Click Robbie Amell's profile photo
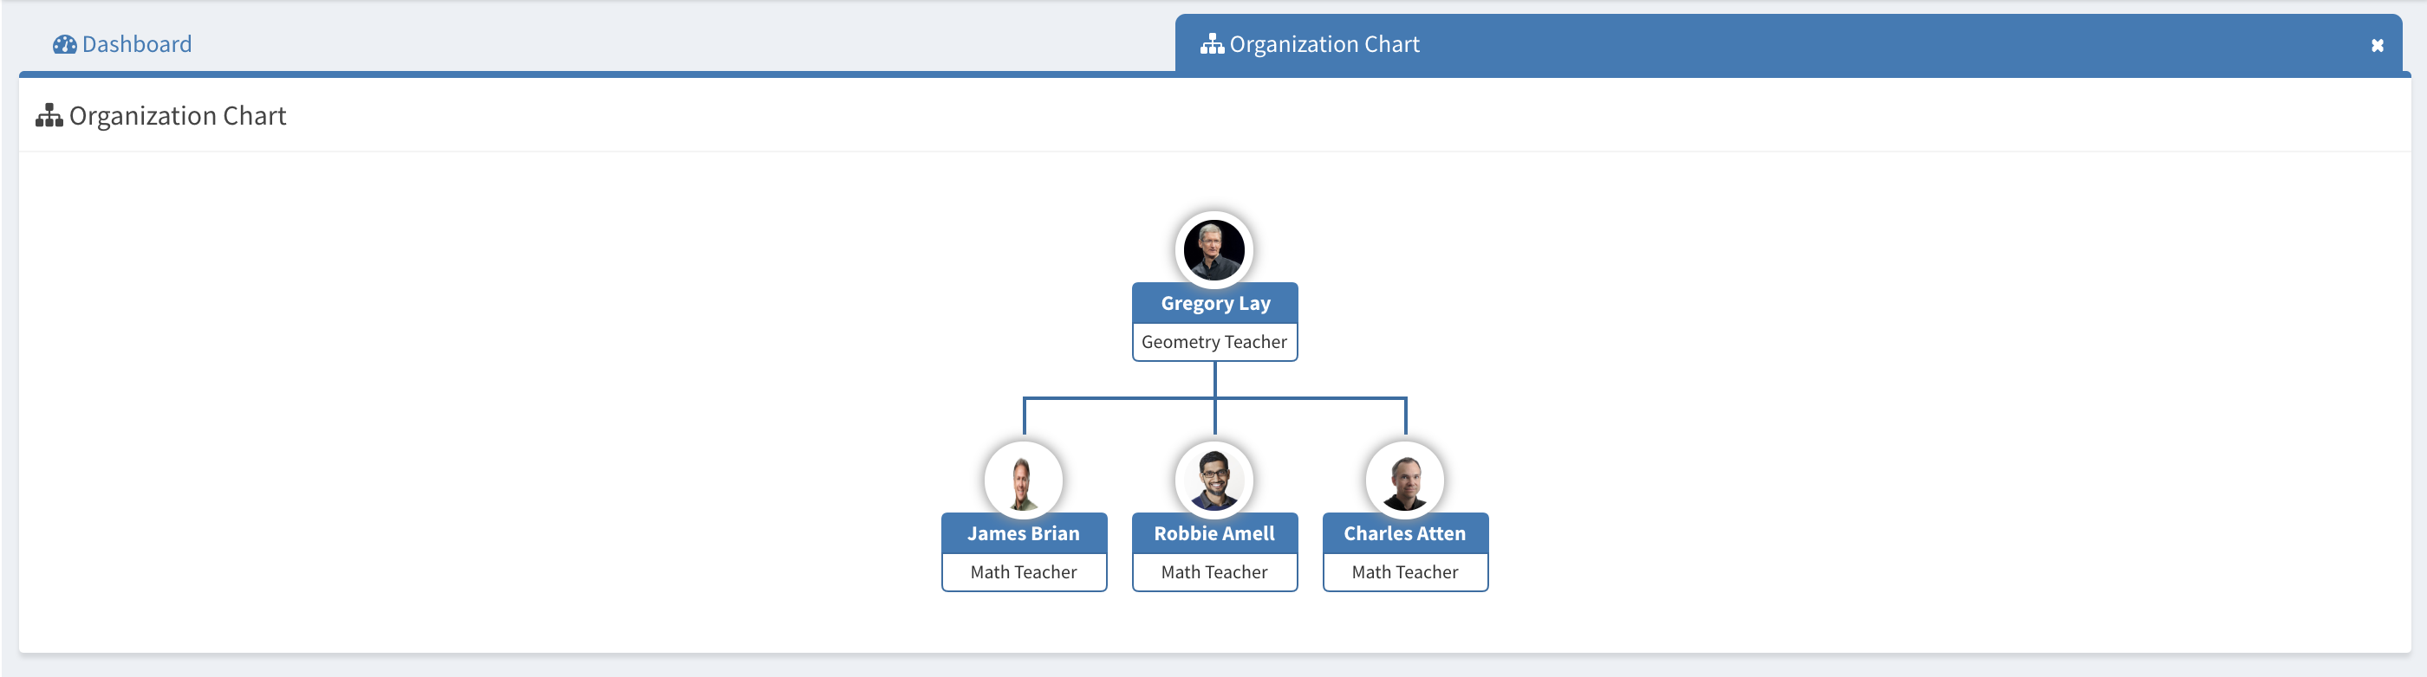The height and width of the screenshot is (677, 2427). pos(1213,480)
